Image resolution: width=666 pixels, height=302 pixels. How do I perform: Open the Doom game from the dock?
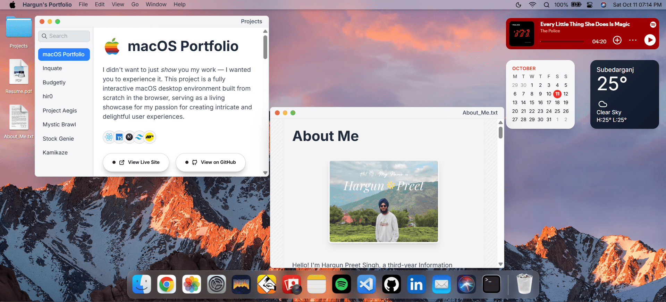coord(241,285)
